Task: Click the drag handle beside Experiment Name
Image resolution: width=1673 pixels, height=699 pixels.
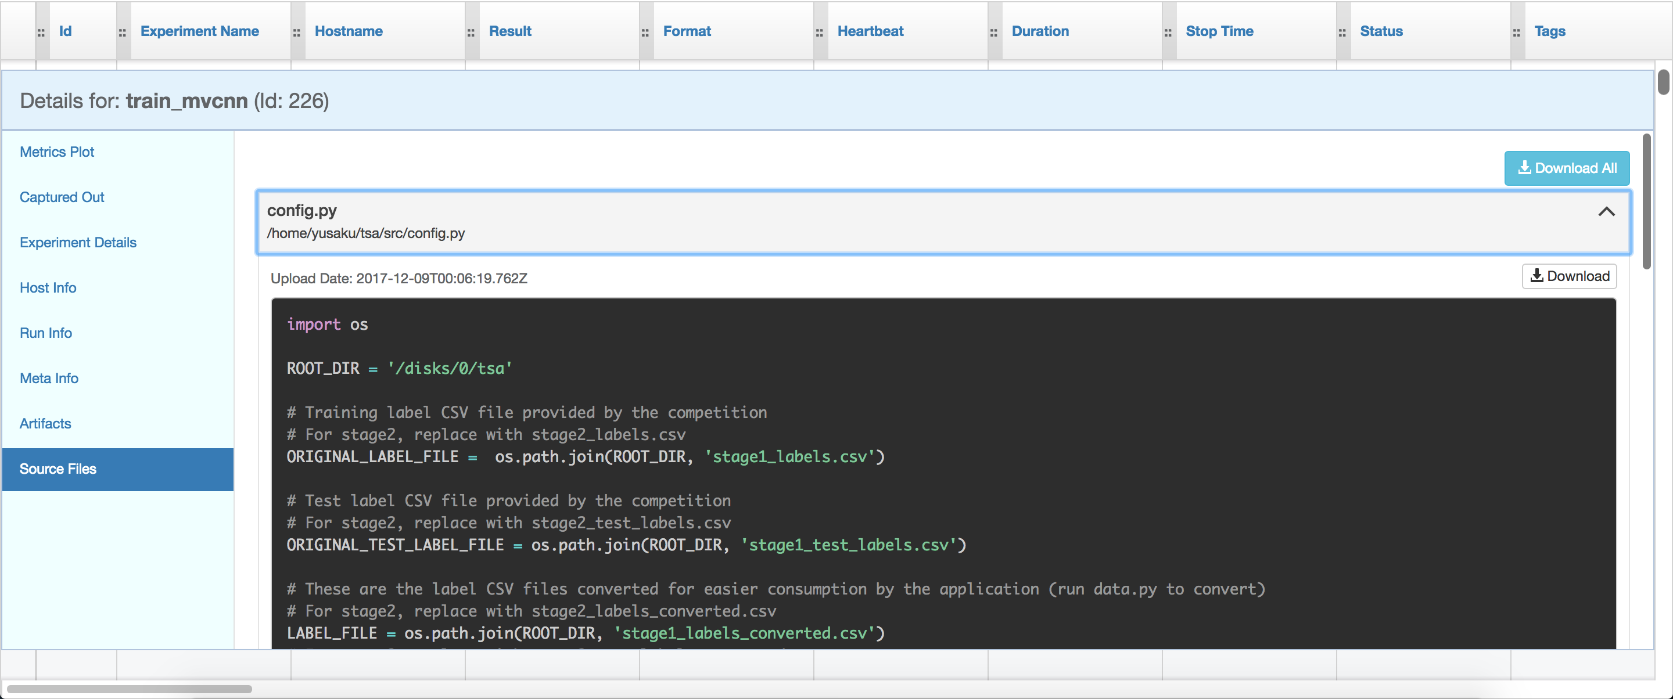Action: click(x=122, y=31)
